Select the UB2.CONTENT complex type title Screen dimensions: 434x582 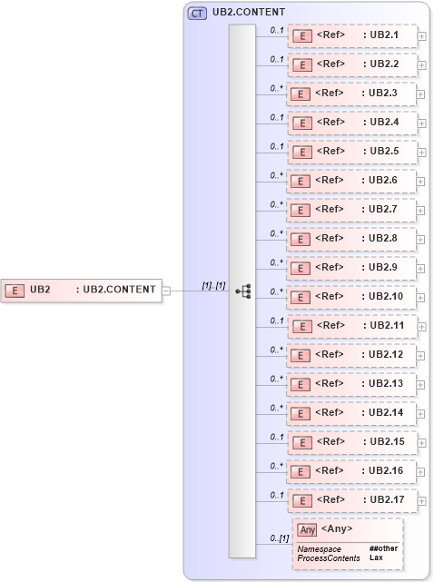(249, 12)
